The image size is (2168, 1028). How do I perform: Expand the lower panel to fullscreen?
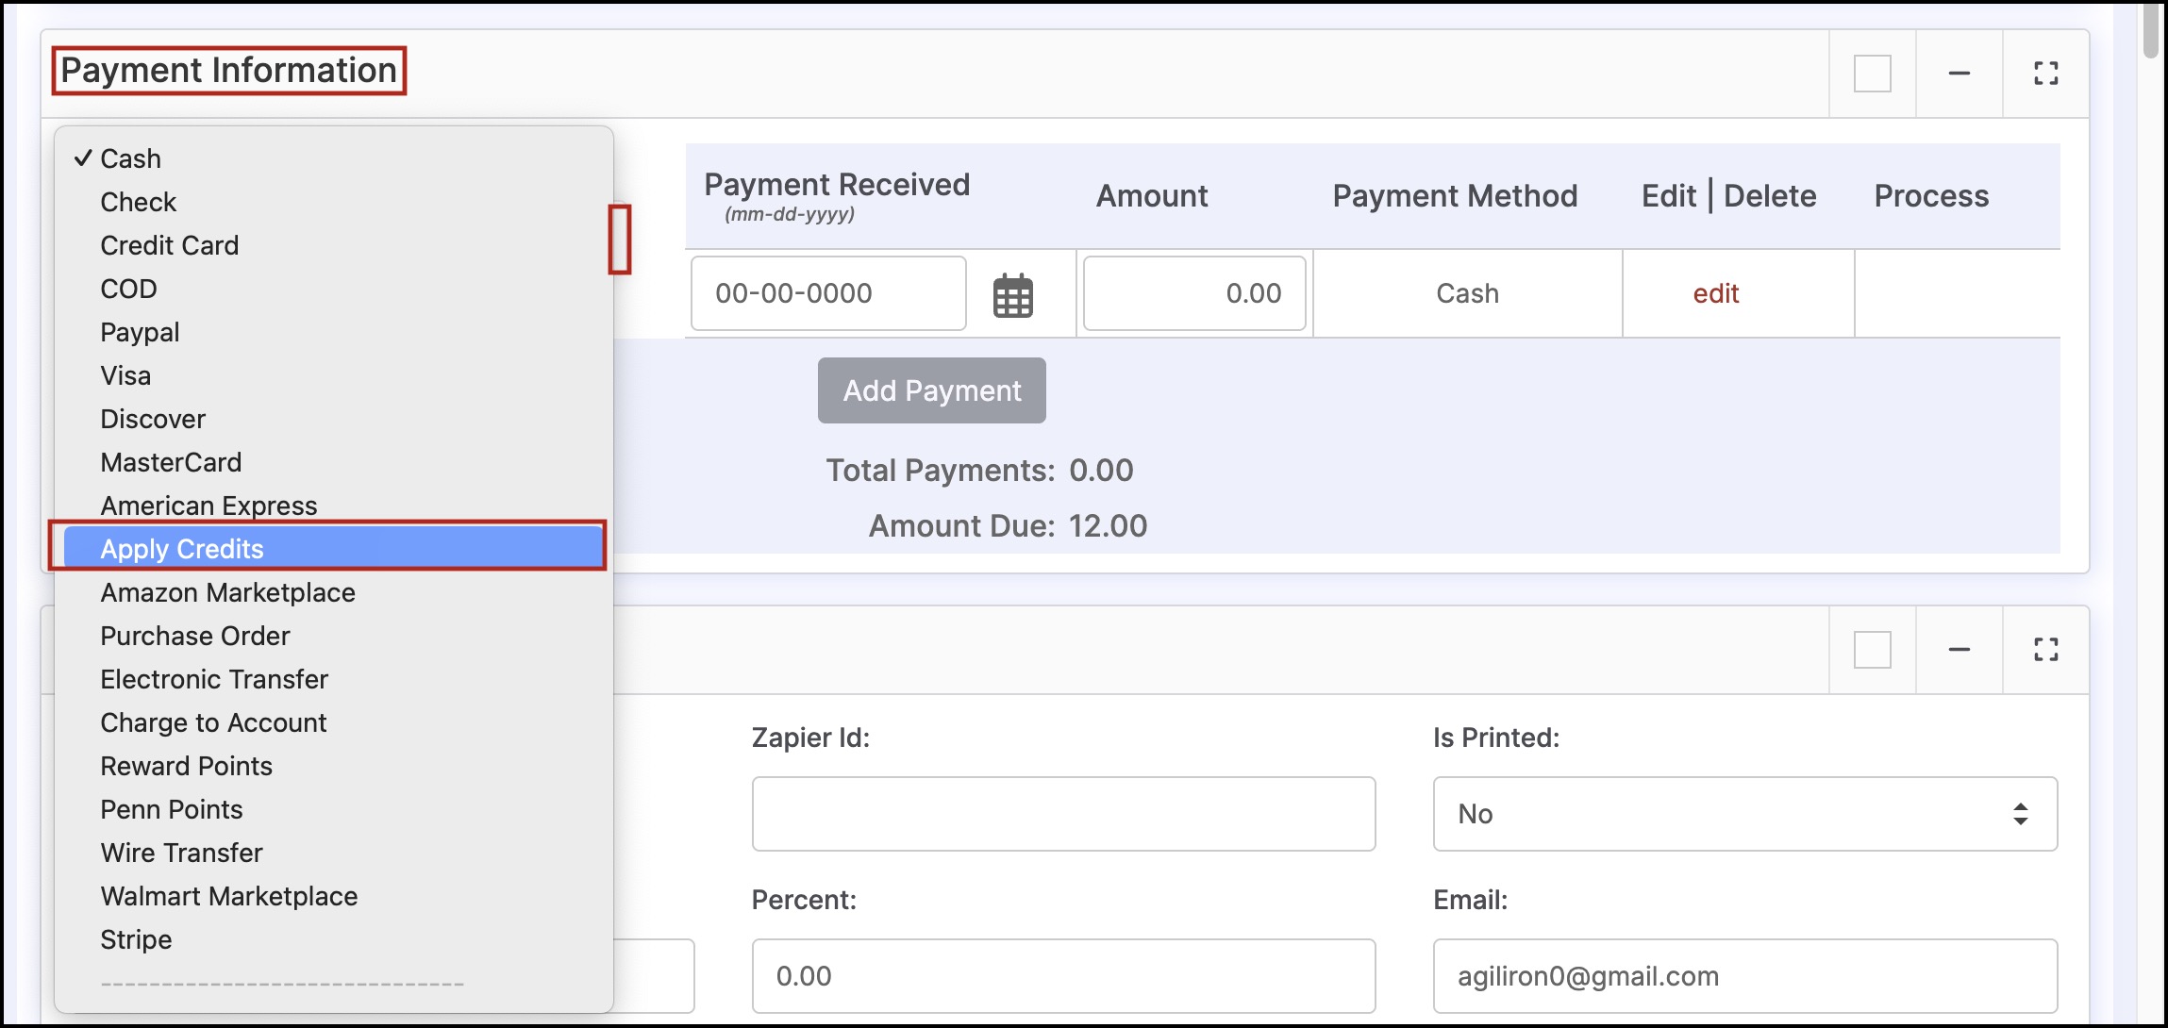[x=2045, y=650]
